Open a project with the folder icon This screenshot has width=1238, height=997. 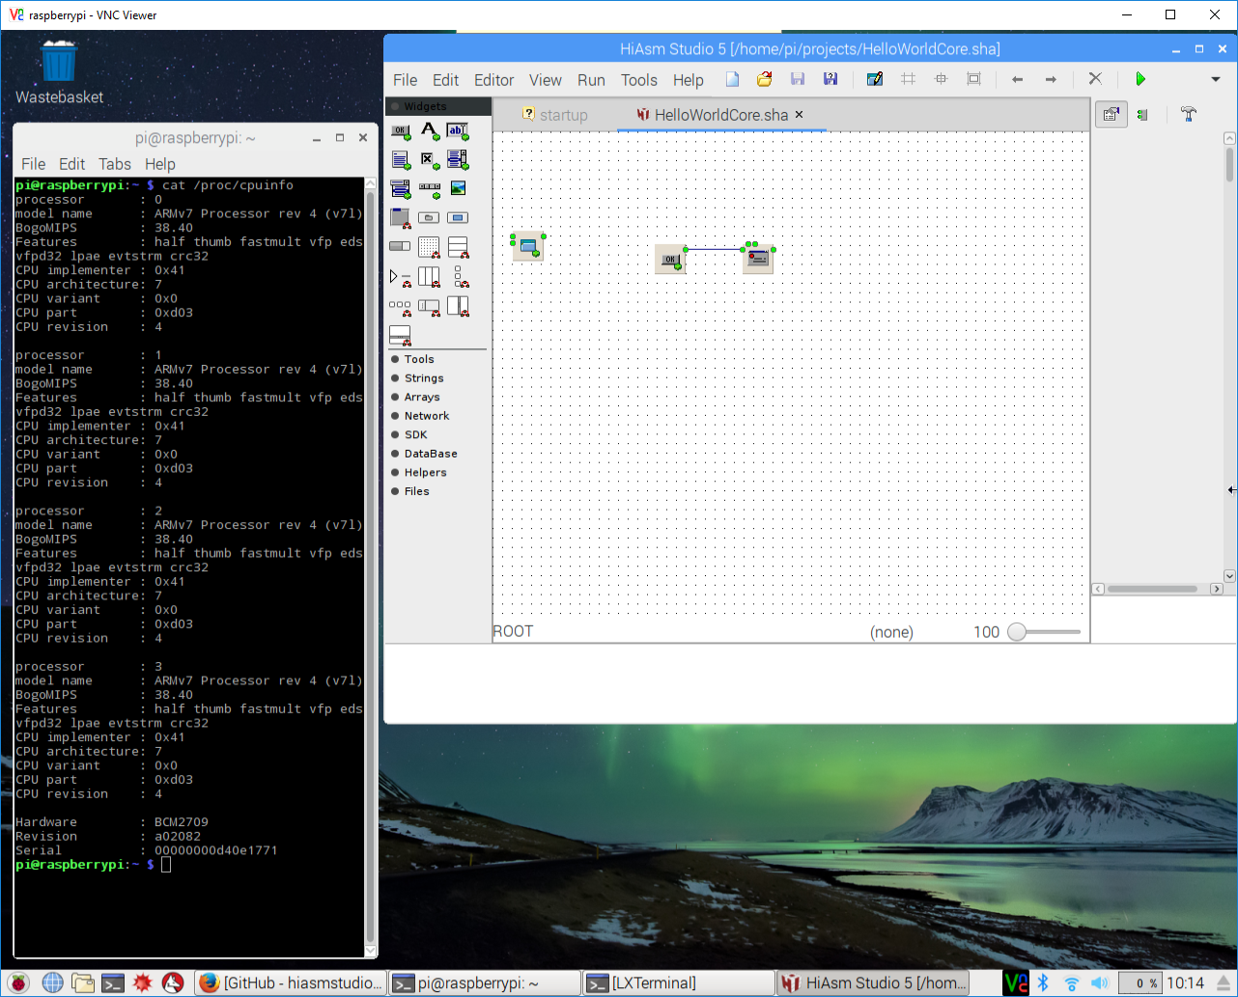[765, 79]
